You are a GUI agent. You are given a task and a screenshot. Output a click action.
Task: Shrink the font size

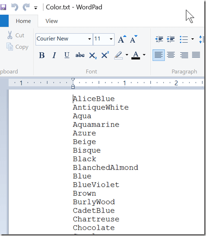click(133, 39)
